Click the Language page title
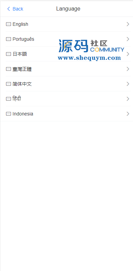 pyautogui.click(x=68, y=9)
